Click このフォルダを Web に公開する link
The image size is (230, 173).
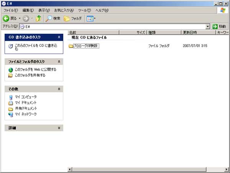[36, 70]
